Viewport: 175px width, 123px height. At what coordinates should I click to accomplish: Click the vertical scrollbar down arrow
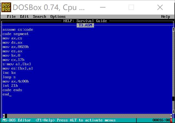173,111
